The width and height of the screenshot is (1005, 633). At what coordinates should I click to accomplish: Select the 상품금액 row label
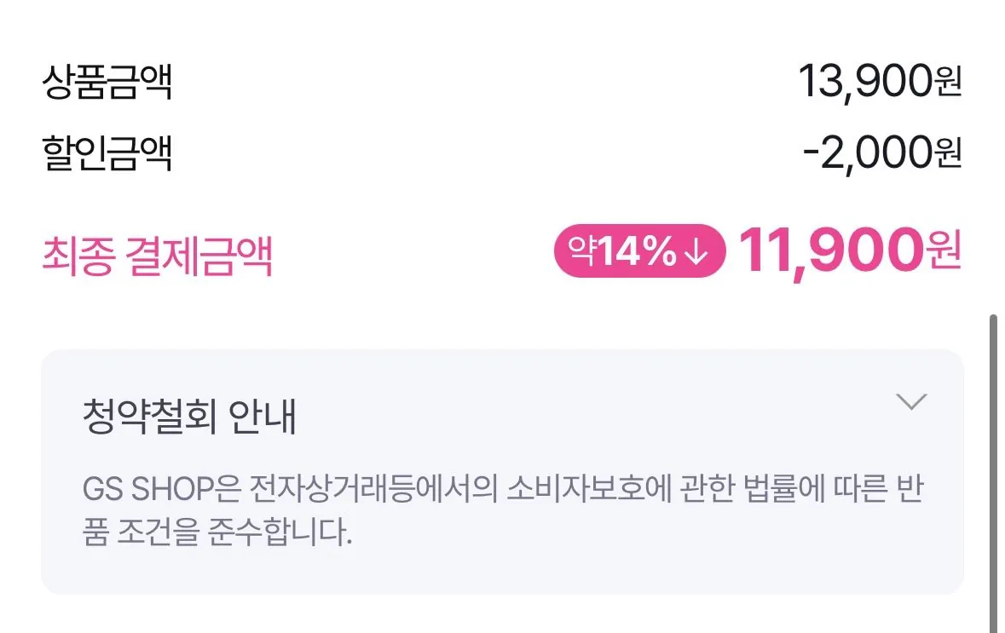pyautogui.click(x=107, y=83)
